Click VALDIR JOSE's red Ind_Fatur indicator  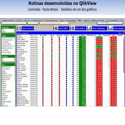[x=43, y=105]
